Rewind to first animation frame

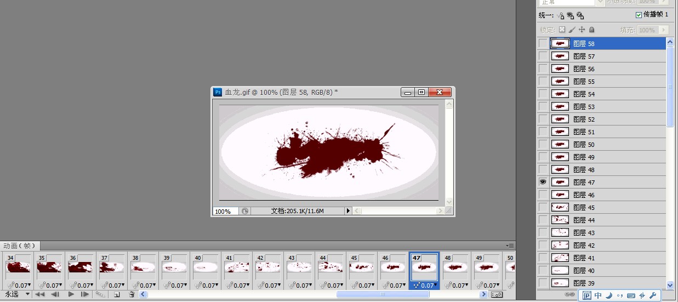coord(39,294)
